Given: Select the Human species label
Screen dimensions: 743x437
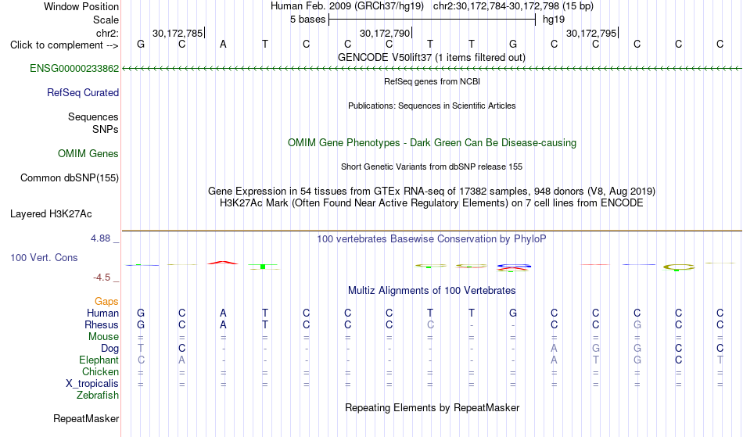Looking at the screenshot, I should click(x=102, y=313).
